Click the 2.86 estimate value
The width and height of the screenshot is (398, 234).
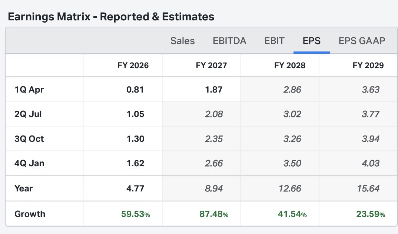coord(292,90)
